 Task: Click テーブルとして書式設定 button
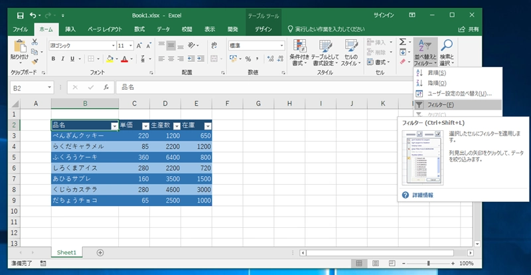(325, 52)
